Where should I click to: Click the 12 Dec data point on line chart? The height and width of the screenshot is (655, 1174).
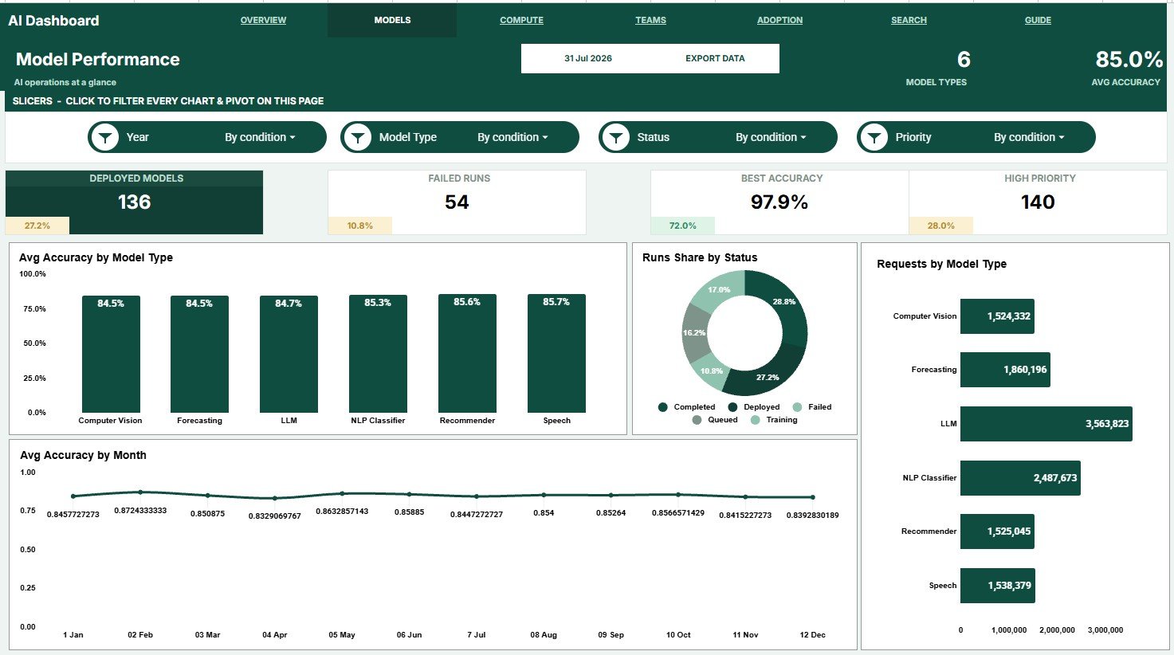(813, 497)
